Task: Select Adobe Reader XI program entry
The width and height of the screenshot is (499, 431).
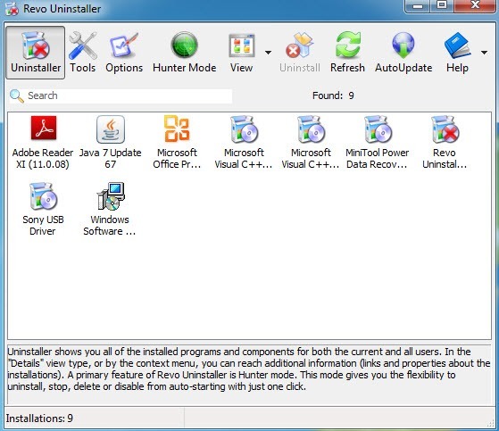Action: click(x=43, y=143)
